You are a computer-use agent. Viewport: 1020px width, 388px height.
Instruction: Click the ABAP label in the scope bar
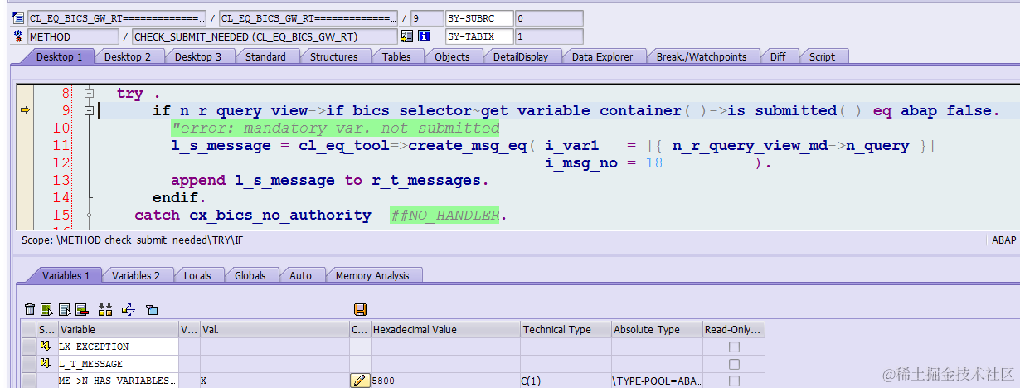click(x=1003, y=240)
